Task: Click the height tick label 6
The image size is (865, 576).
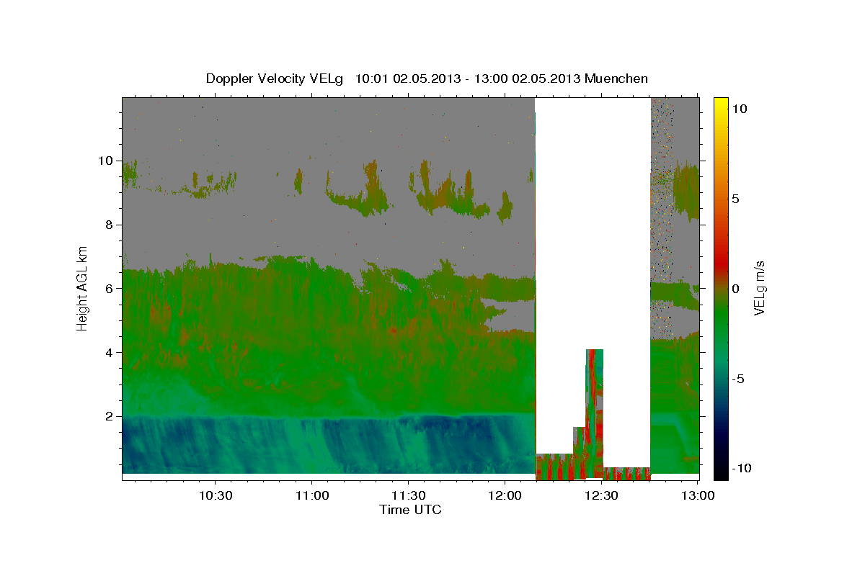Action: click(x=108, y=288)
